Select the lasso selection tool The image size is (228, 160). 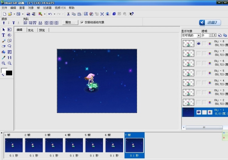(9, 46)
